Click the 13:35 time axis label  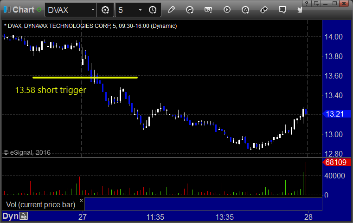coord(225,217)
